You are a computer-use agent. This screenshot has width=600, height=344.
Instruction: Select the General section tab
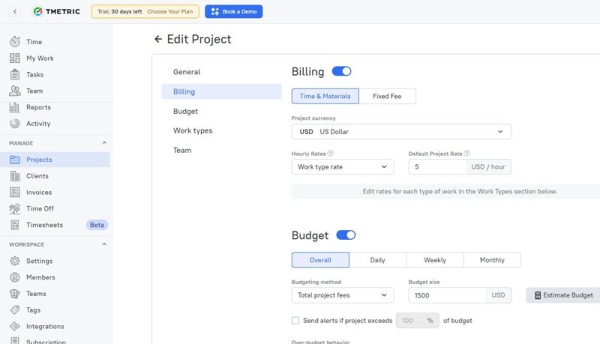(221, 72)
